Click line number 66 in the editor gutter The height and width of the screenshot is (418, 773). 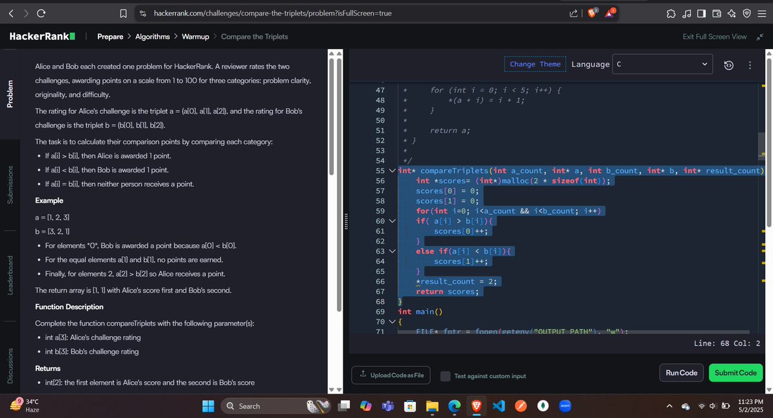click(379, 281)
